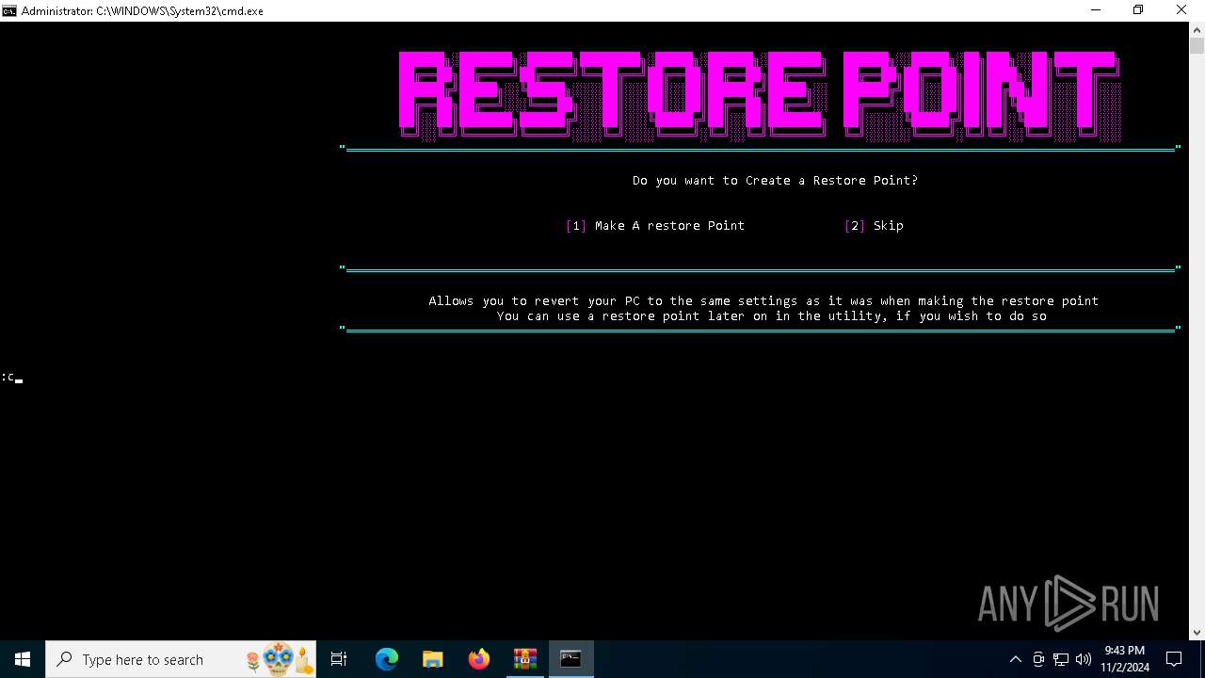Click the Do you want to Create a Restore Point question
The image size is (1205, 678).
775,181
